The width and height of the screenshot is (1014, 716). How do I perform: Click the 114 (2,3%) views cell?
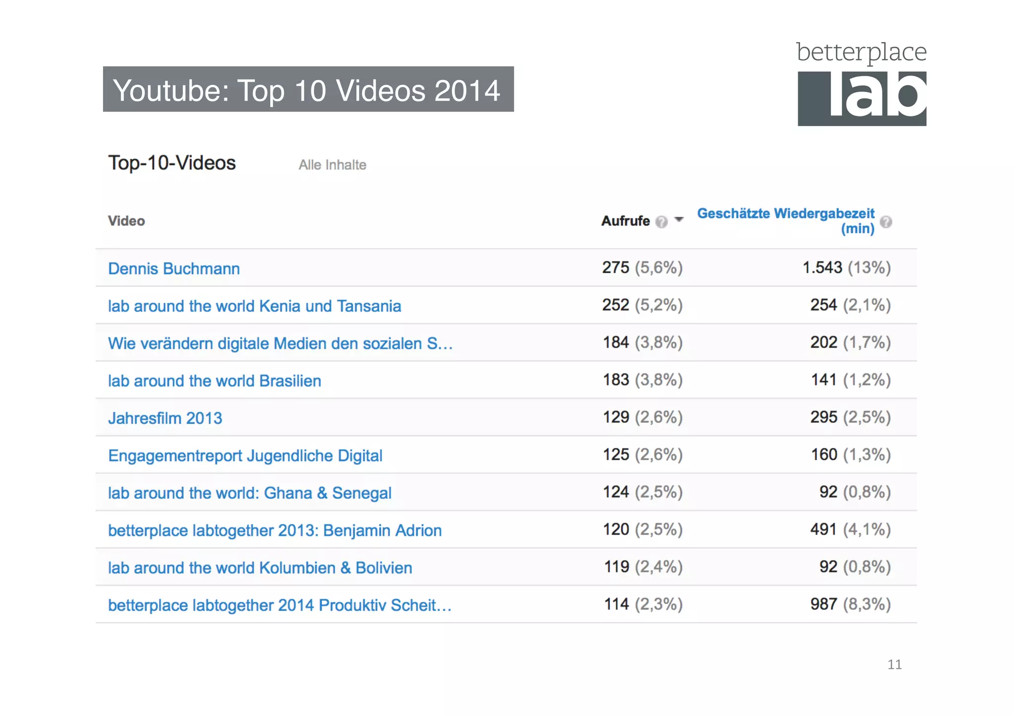click(643, 604)
